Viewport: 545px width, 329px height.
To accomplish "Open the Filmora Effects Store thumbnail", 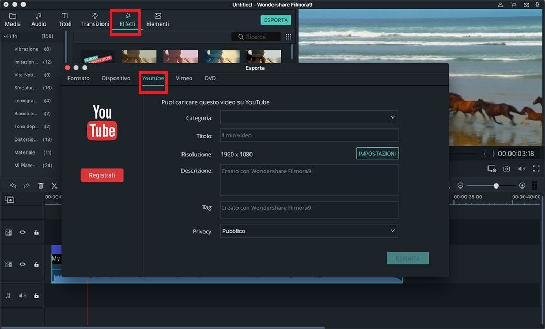I will 98,56.
